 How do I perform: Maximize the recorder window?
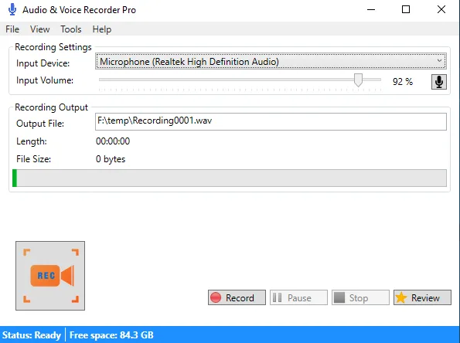pos(406,10)
